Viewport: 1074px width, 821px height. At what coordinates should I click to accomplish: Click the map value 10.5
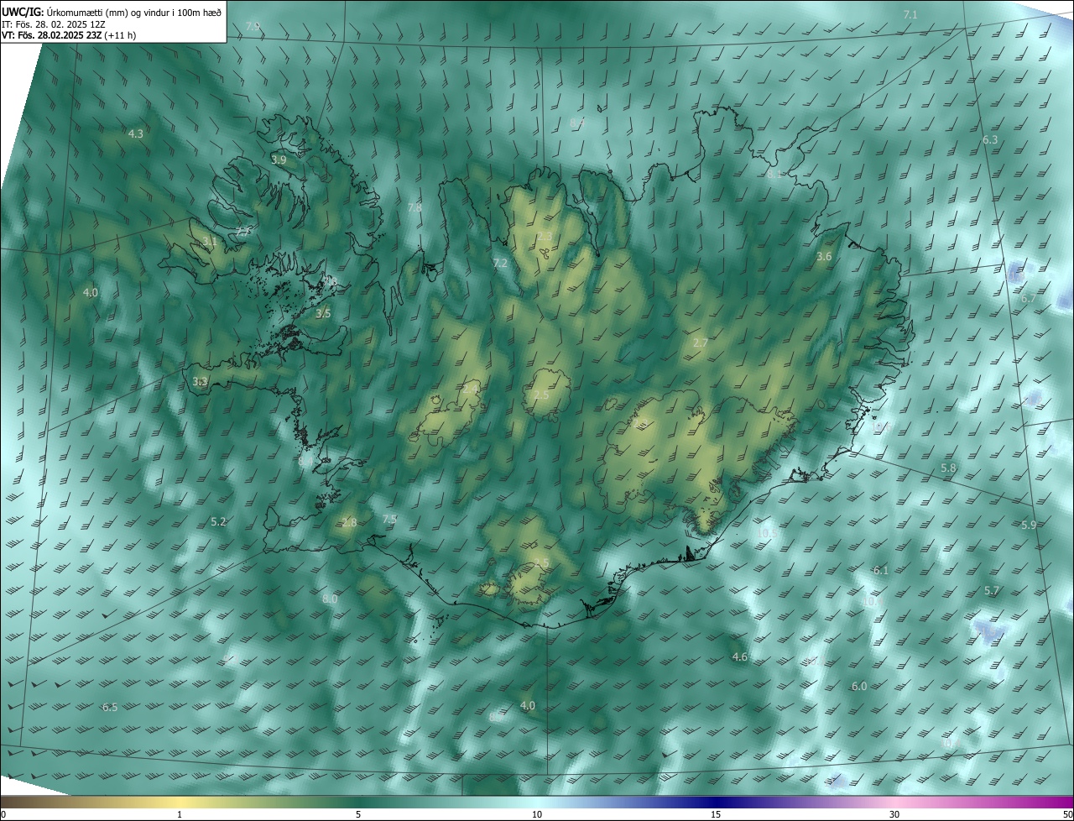click(766, 534)
